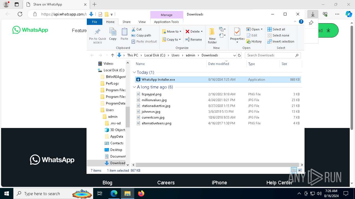The image size is (355, 199).
Task: Open Edge Copilot sidebar icon
Action: pyautogui.click(x=349, y=14)
